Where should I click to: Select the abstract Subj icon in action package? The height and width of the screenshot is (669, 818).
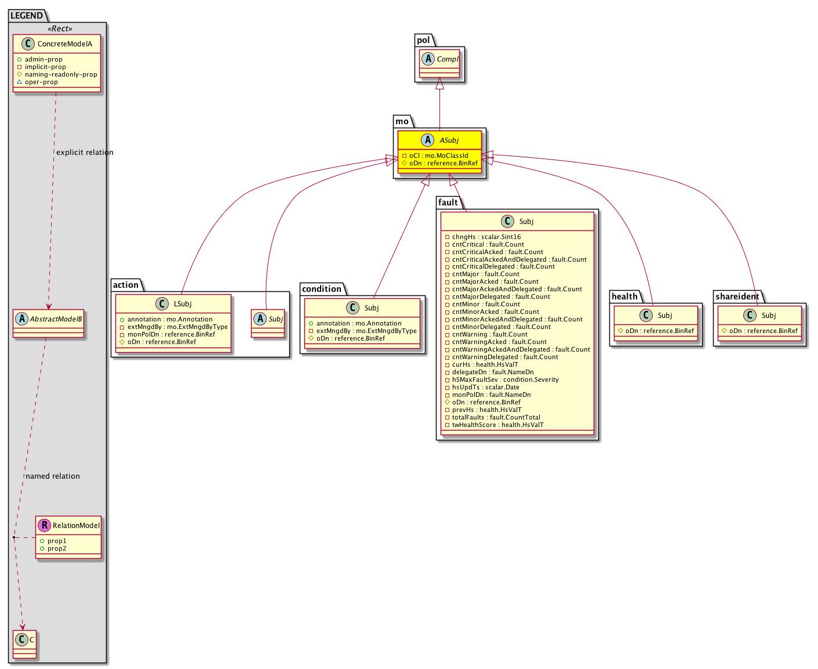pyautogui.click(x=260, y=319)
